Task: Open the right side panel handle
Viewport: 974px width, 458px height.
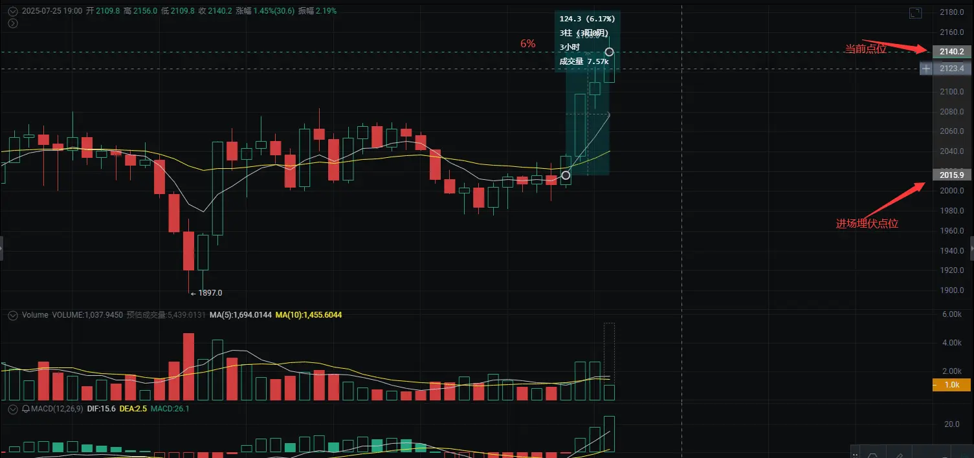Action: point(971,248)
